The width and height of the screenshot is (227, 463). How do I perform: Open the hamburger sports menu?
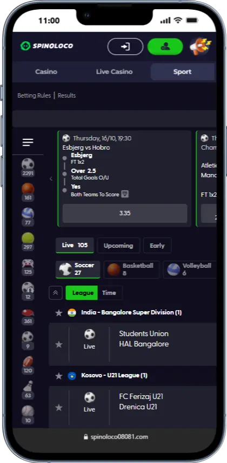28,142
